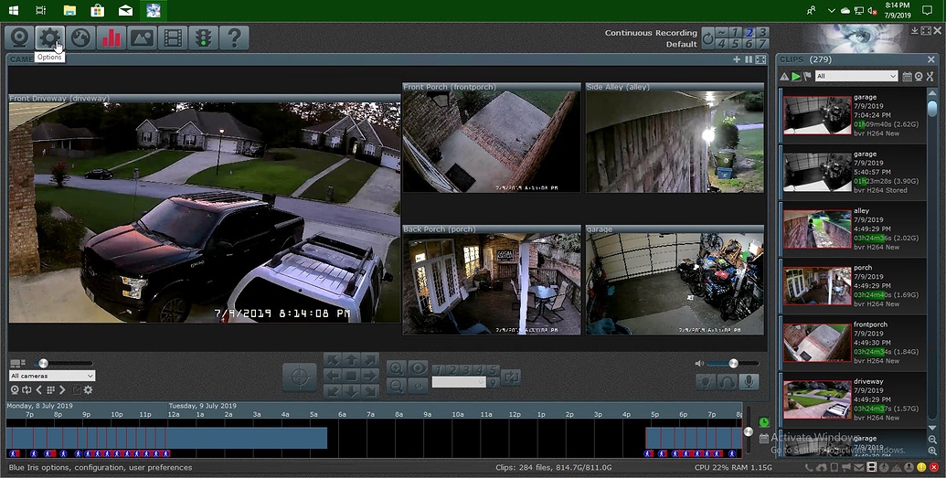Open the calendar icon in Clips panel
The image size is (946, 478).
[907, 77]
